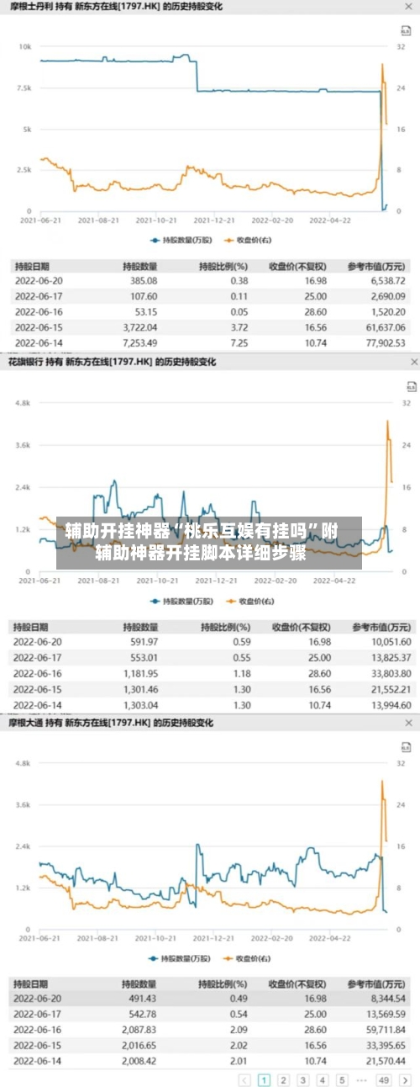420x1087 pixels.
Task: Click 摩根大通 持有 新东方在线 panel title
Action: [111, 723]
